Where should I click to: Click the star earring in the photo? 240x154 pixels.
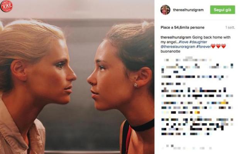point(136,85)
